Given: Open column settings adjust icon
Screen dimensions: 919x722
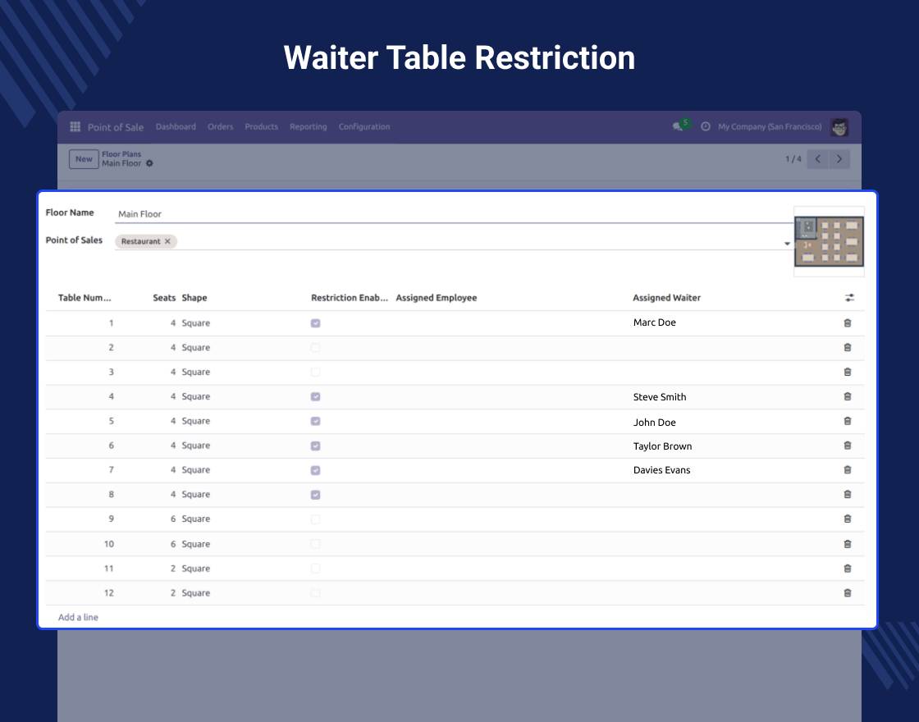Looking at the screenshot, I should pos(849,298).
